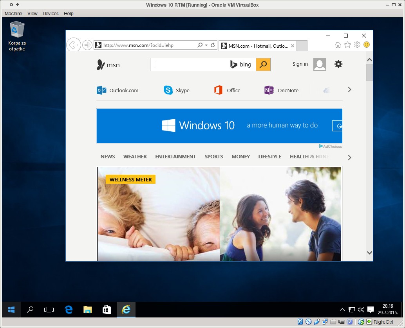Click the Right Ctrl host key indicator
405x328 pixels.
tap(383, 322)
